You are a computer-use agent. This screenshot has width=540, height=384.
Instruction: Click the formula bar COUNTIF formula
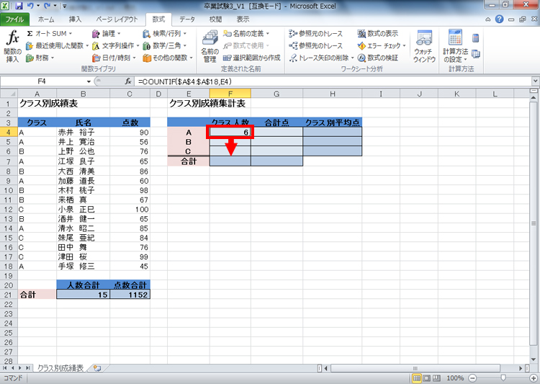tap(184, 81)
